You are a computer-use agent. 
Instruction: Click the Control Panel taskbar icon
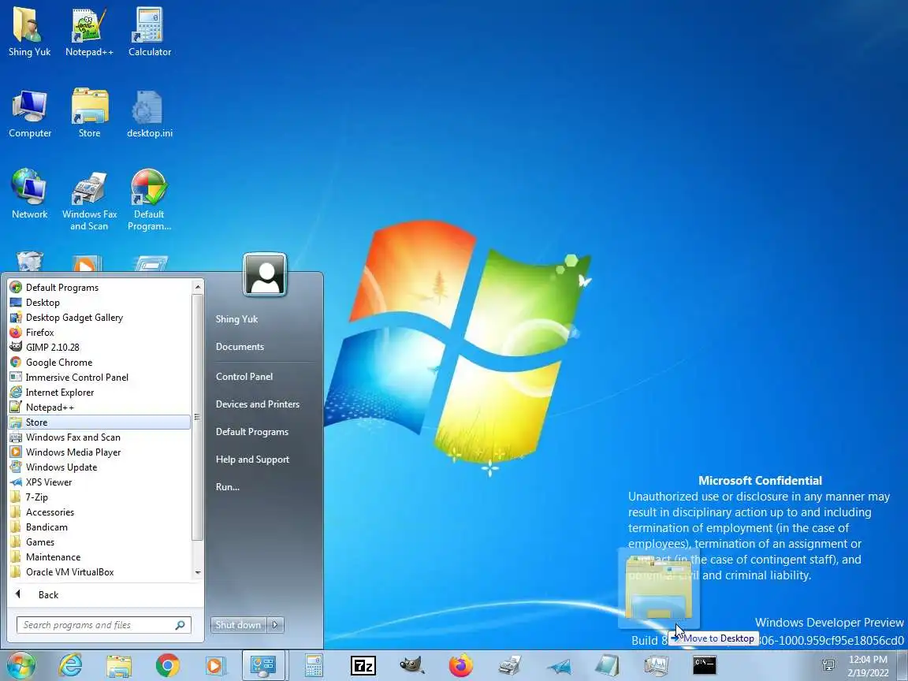263,665
